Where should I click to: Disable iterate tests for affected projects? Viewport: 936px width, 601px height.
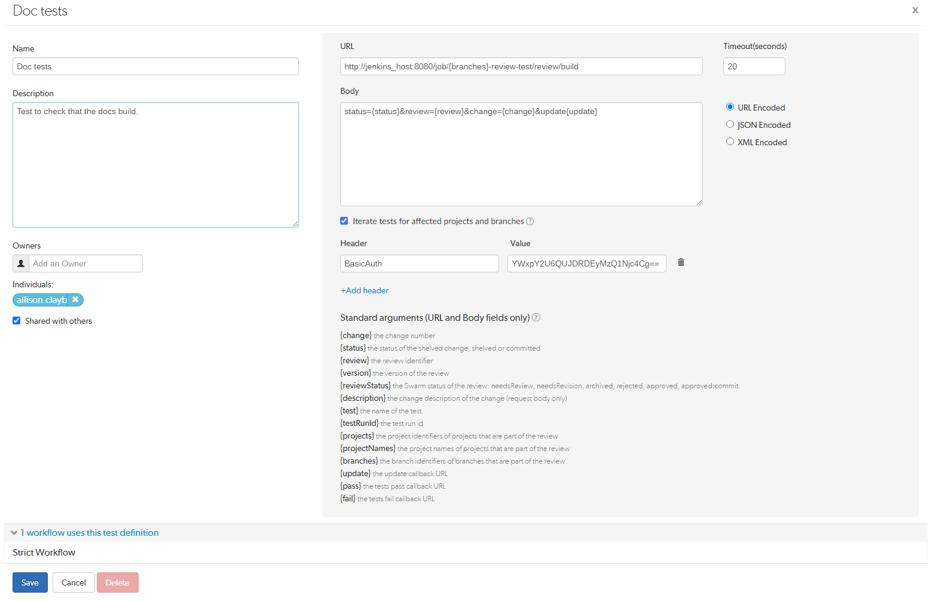click(344, 220)
